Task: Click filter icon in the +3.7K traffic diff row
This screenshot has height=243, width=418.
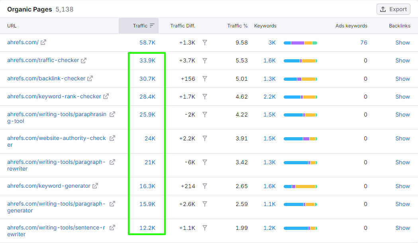Action: pyautogui.click(x=205, y=61)
